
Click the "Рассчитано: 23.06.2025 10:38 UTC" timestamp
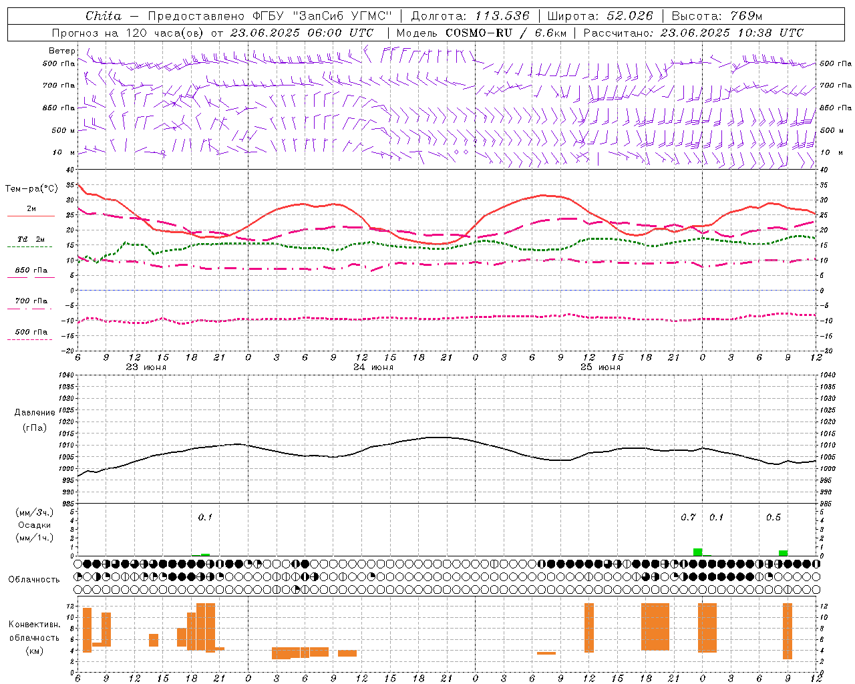click(693, 33)
